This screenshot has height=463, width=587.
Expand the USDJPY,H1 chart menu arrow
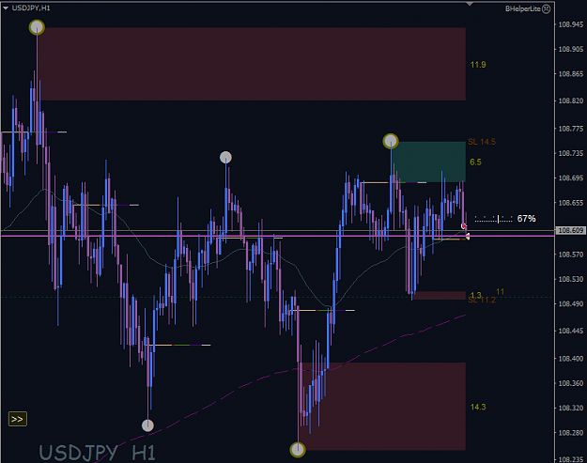click(6, 8)
